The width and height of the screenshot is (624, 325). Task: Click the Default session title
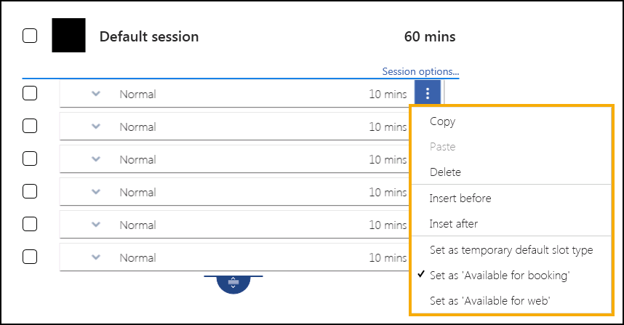(148, 36)
